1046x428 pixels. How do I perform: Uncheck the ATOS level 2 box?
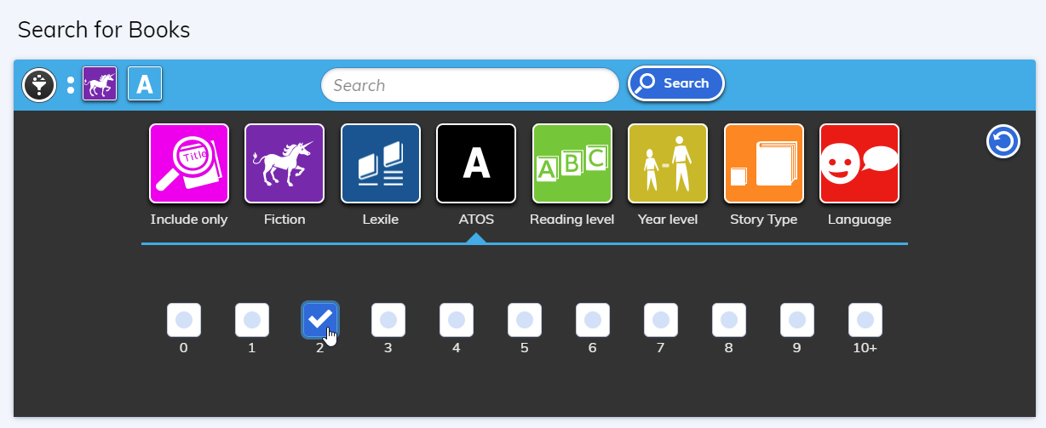click(x=320, y=320)
